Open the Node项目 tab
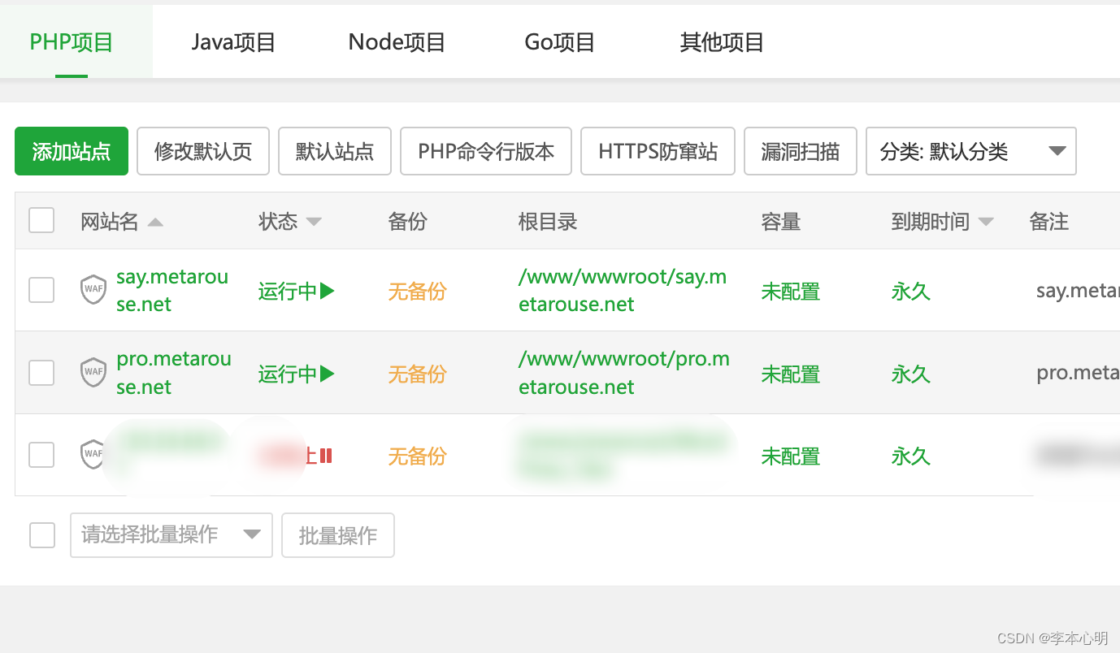The height and width of the screenshot is (653, 1120). (x=397, y=42)
